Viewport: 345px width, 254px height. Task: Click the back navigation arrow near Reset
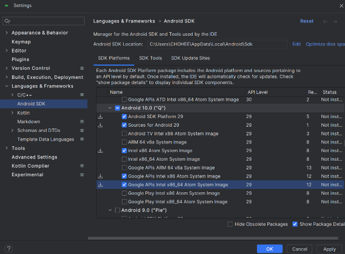[x=325, y=21]
